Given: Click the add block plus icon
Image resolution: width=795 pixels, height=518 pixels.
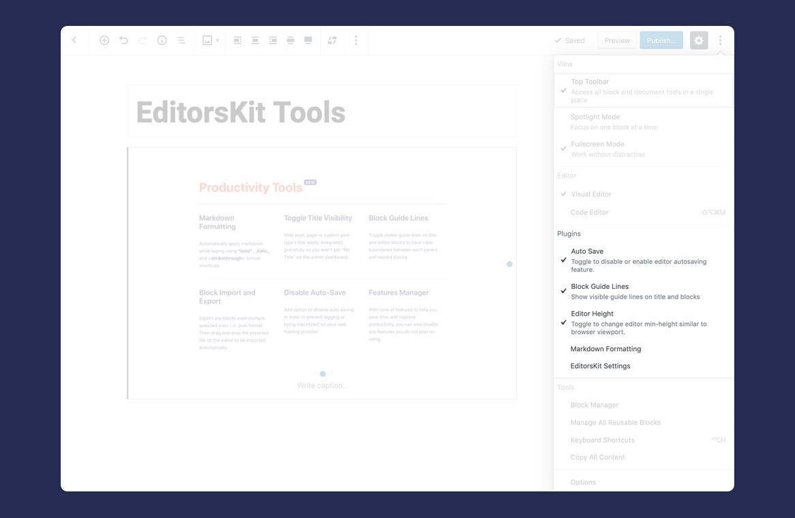Looking at the screenshot, I should pyautogui.click(x=104, y=40).
